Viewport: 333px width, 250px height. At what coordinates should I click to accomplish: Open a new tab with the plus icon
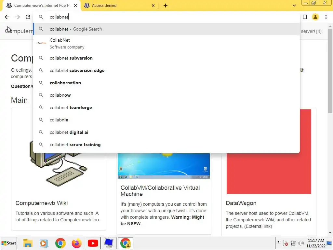[x=166, y=6]
